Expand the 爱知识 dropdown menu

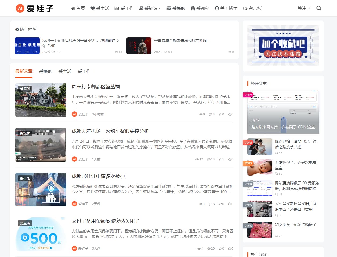point(150,9)
